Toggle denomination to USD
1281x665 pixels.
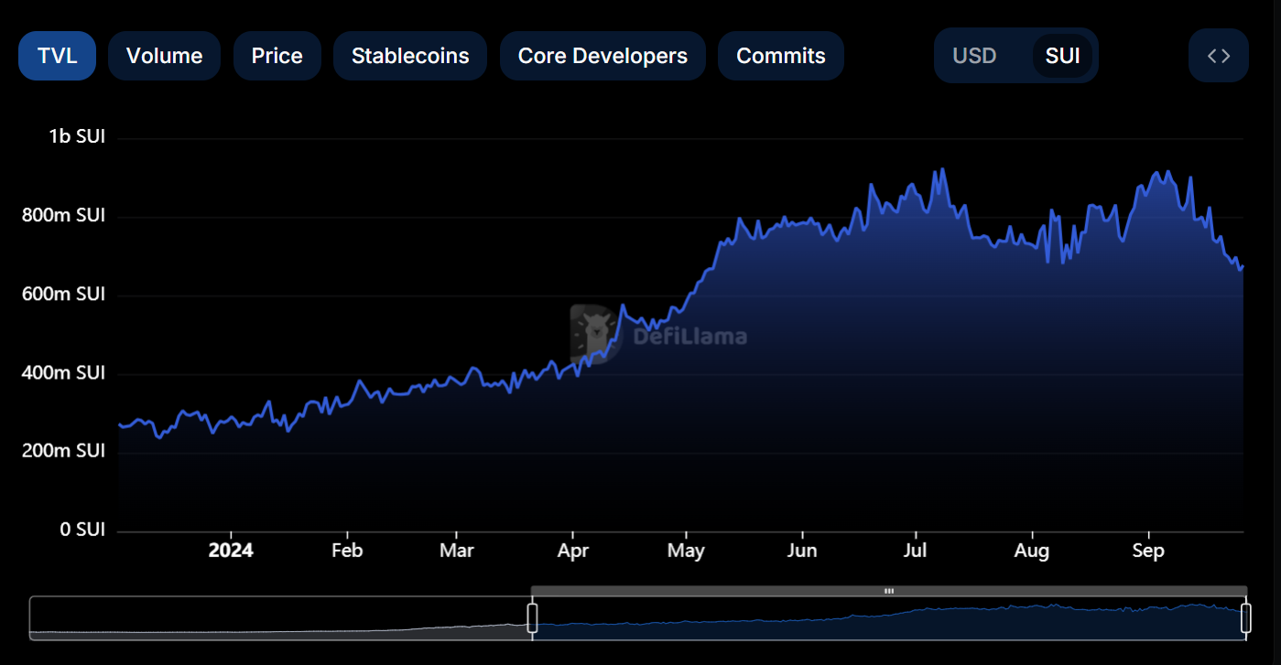click(974, 56)
